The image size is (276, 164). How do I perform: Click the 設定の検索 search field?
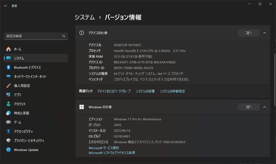click(x=36, y=36)
